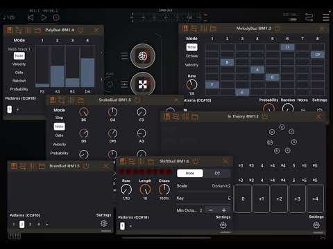This screenshot has width=333, height=249.
Task: Select Note mode in SnakeBud
Action: [x=60, y=127]
